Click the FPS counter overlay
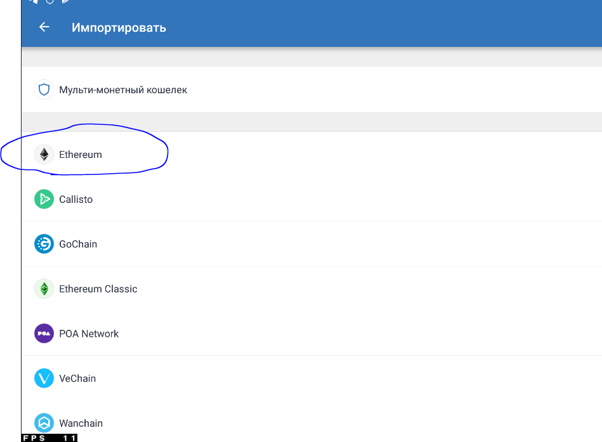The width and height of the screenshot is (602, 442). click(x=49, y=438)
